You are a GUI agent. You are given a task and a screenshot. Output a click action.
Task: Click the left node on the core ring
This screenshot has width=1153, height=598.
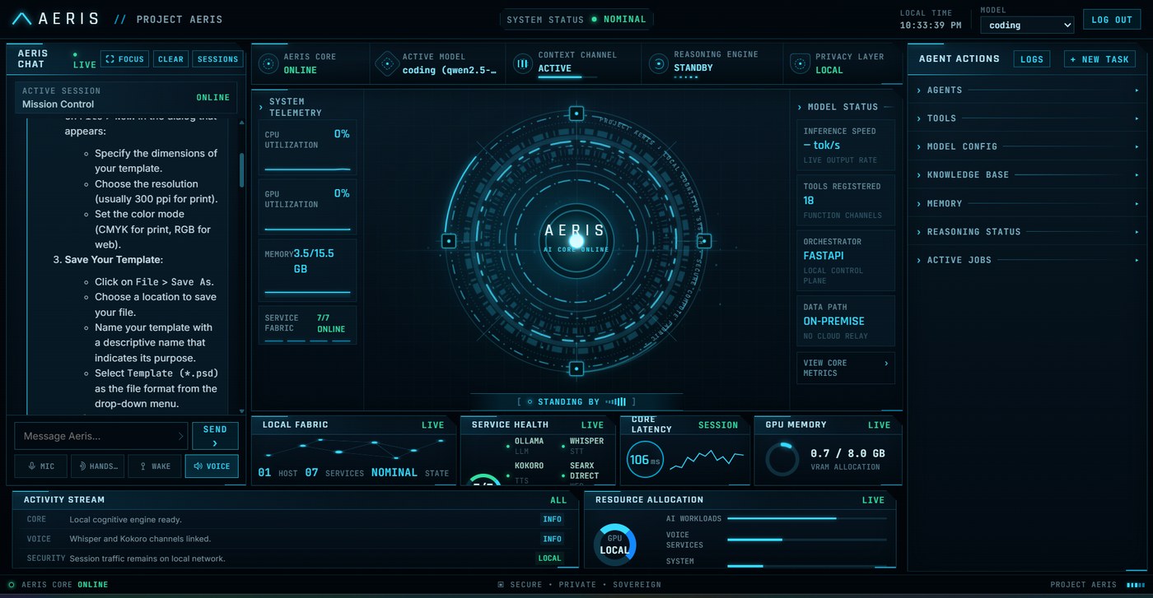[x=449, y=241]
